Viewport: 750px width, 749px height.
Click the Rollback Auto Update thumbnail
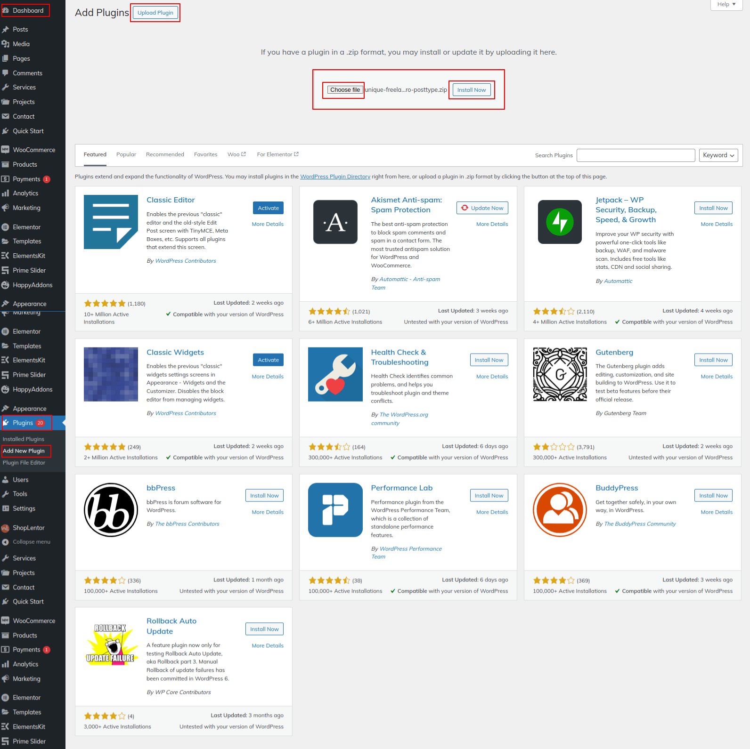pyautogui.click(x=111, y=644)
